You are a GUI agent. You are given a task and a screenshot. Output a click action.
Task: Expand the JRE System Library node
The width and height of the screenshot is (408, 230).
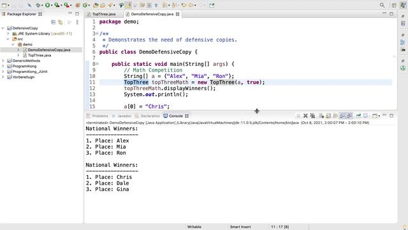click(x=8, y=33)
